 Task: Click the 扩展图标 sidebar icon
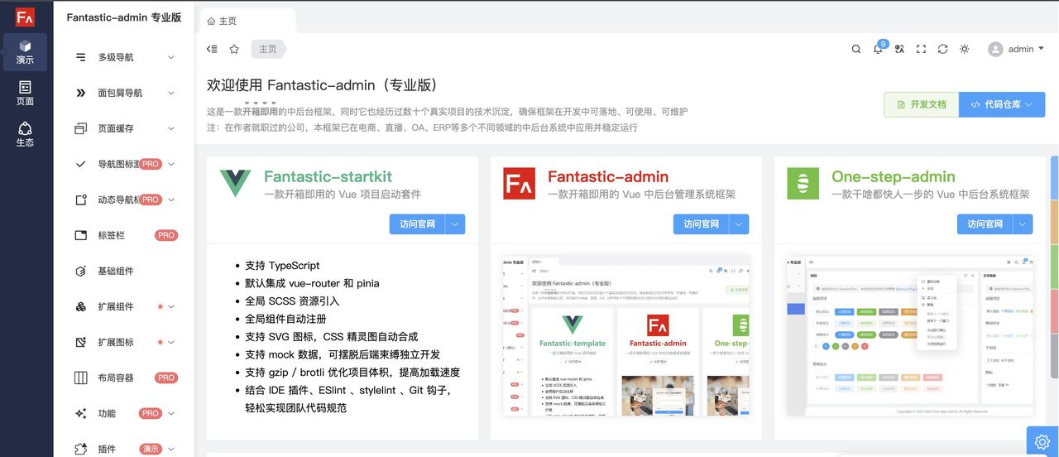pyautogui.click(x=81, y=342)
